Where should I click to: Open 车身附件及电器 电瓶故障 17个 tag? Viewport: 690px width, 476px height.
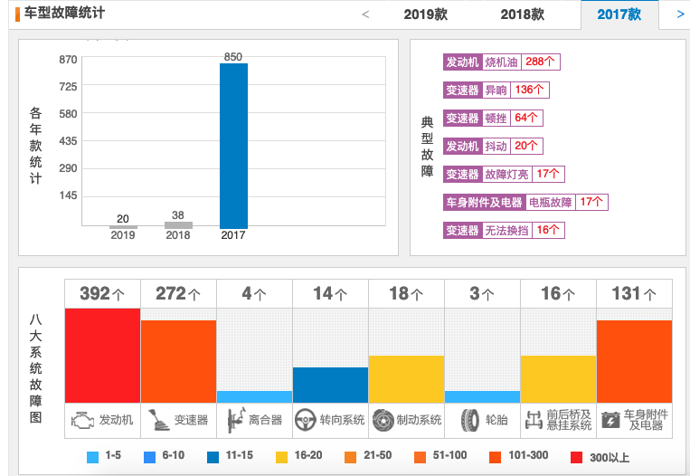525,202
